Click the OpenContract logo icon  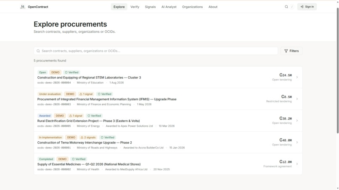(x=22, y=7)
